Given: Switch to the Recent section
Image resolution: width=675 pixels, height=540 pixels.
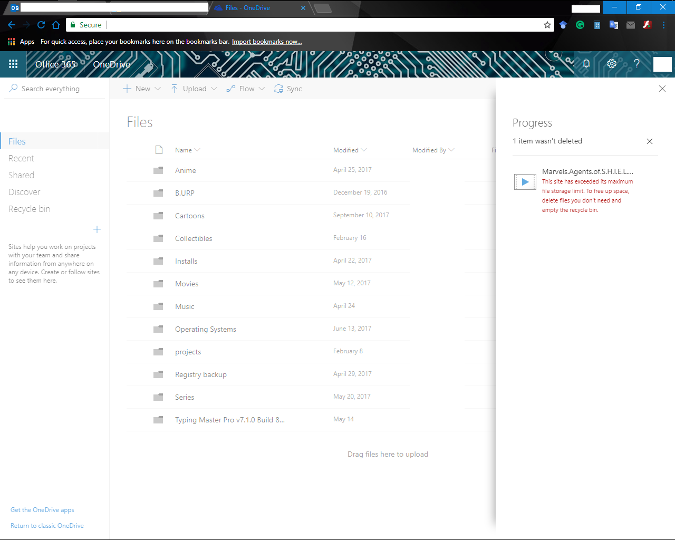Looking at the screenshot, I should coord(21,158).
